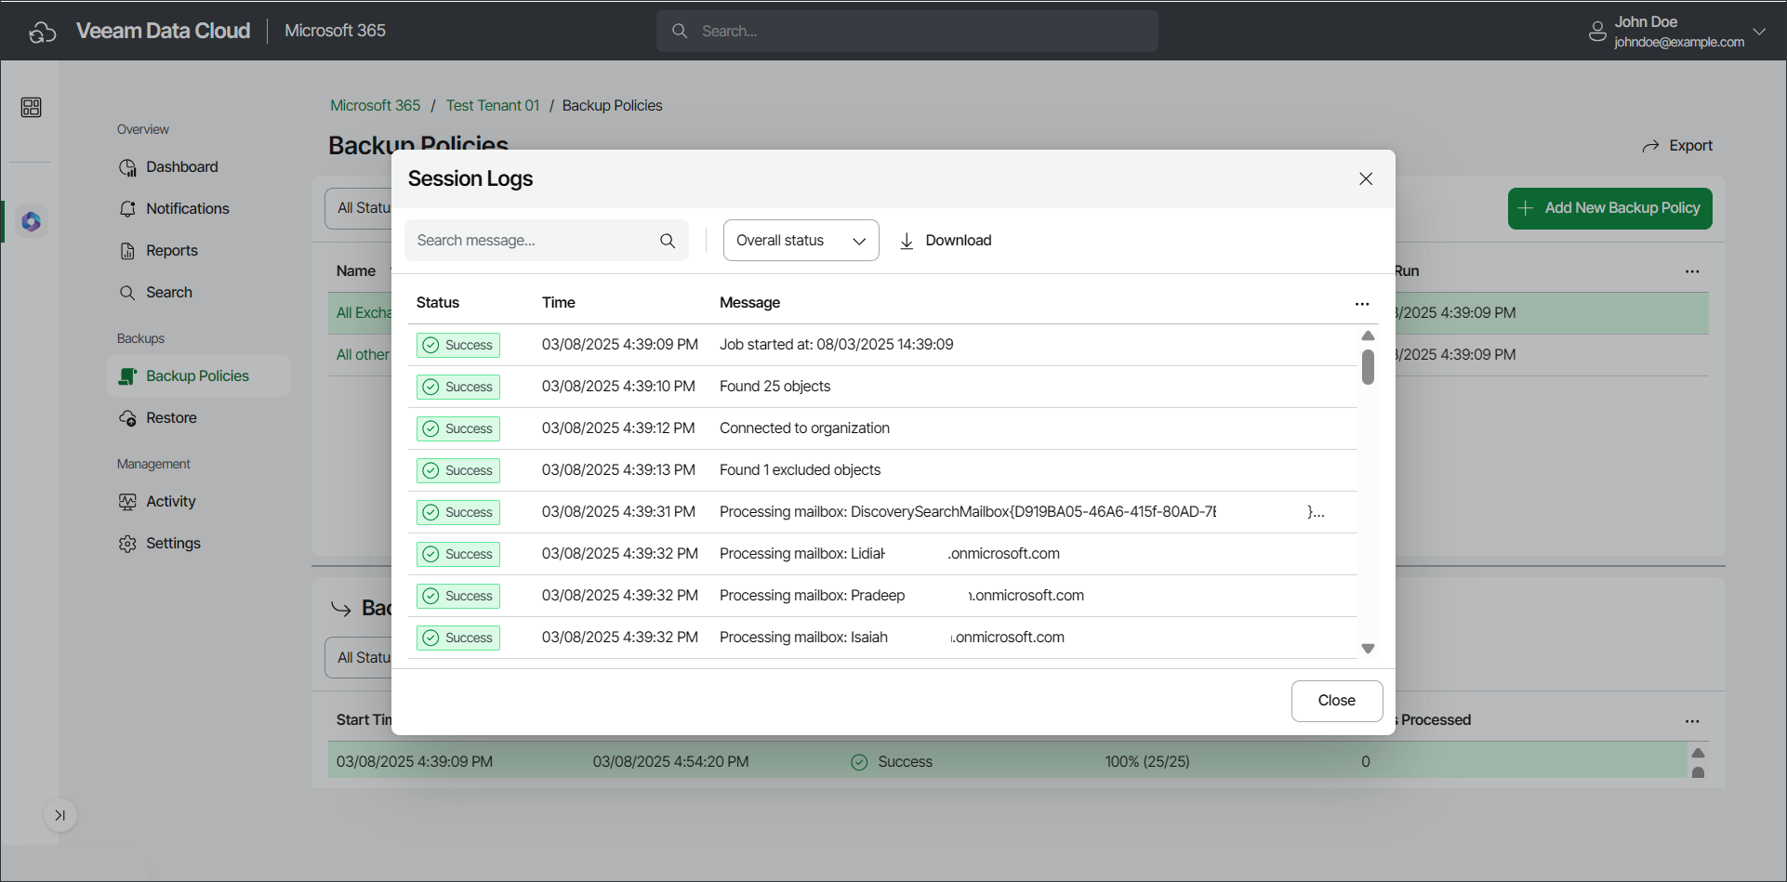Open the John Doe account menu chevron
The height and width of the screenshot is (882, 1787).
click(1759, 32)
